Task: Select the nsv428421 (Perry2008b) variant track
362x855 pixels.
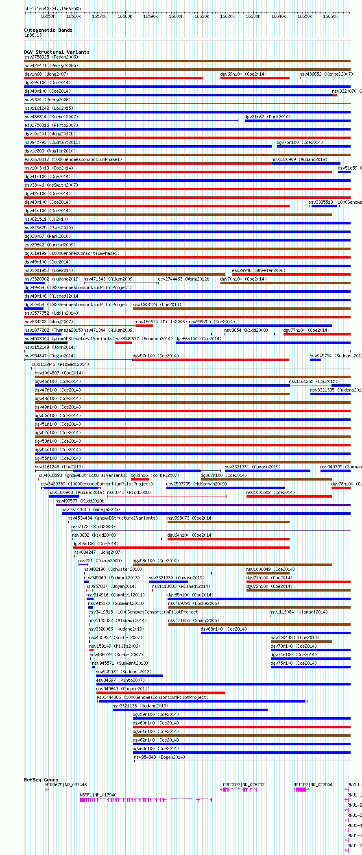Action: pos(187,70)
